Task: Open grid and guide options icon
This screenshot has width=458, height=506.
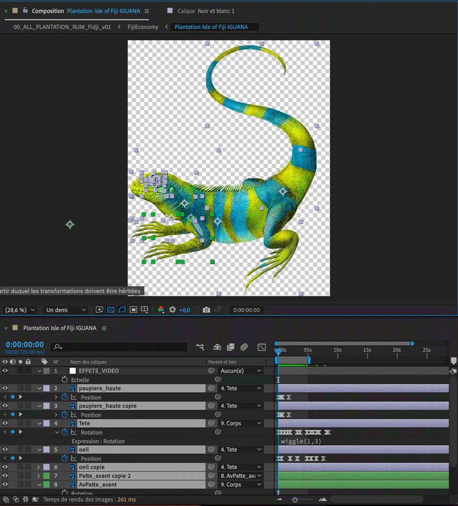Action: (145, 310)
